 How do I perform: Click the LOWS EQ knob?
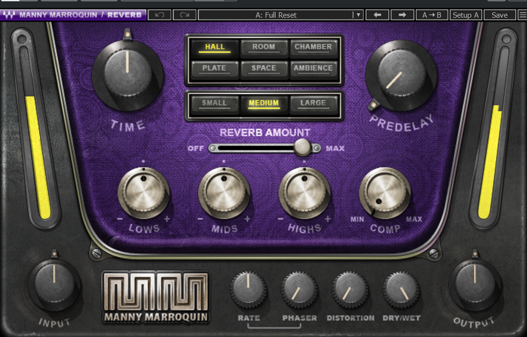[x=143, y=193]
